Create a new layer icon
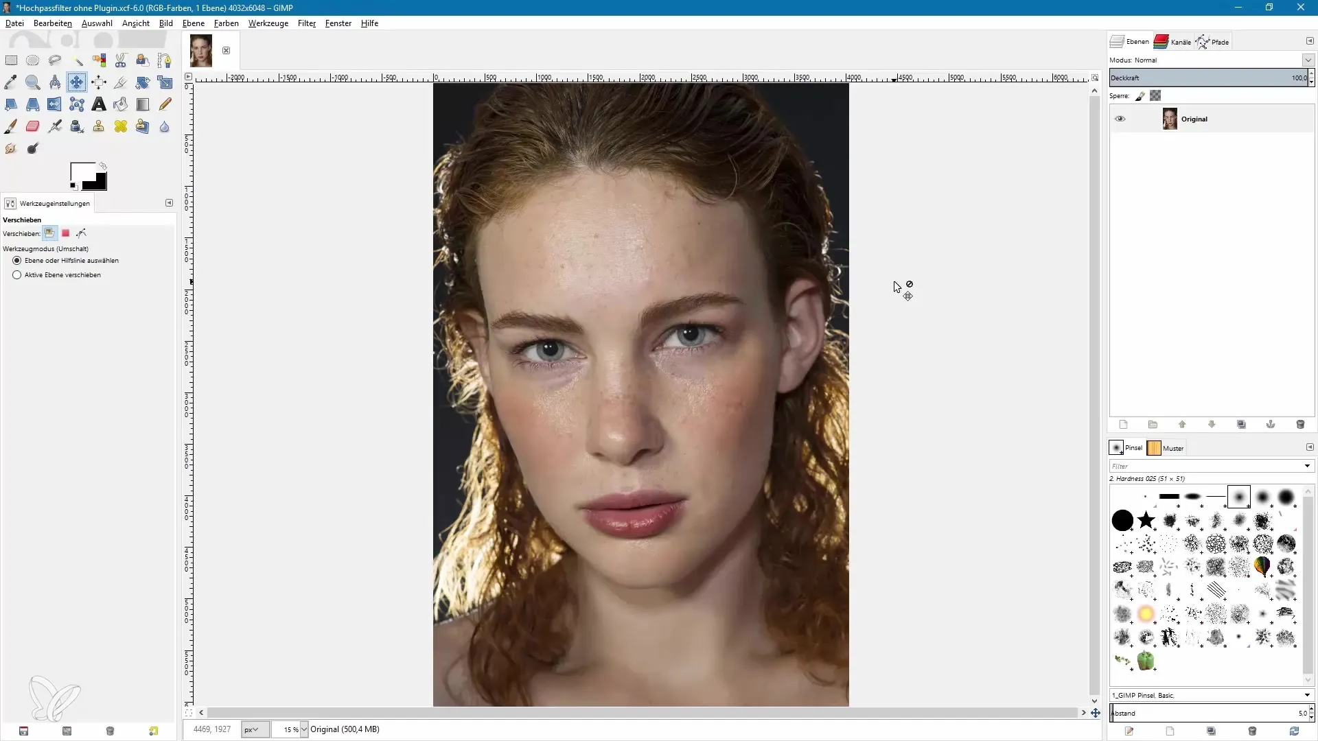This screenshot has height=741, width=1318. pos(1123,425)
